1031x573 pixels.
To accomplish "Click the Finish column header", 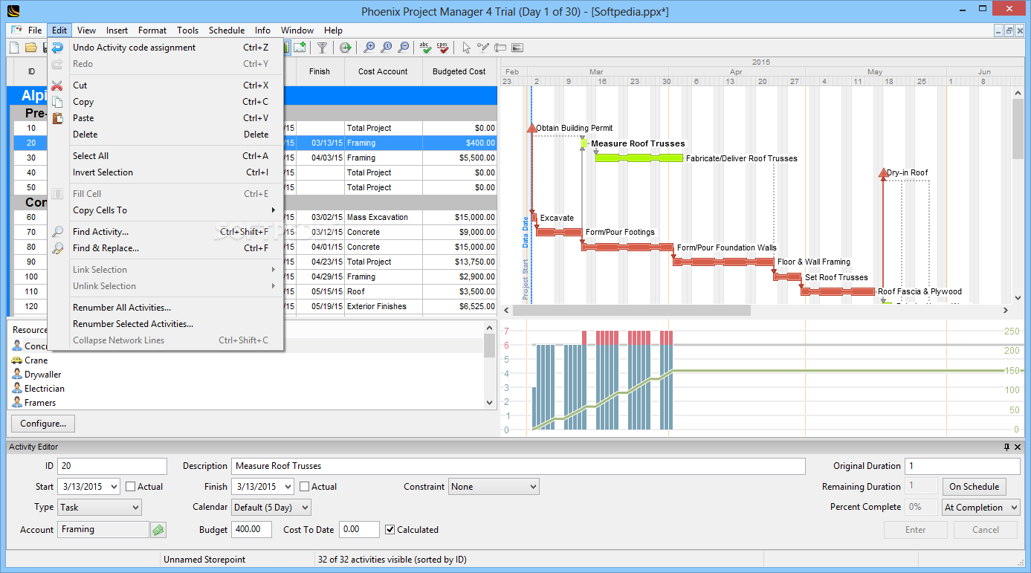I will pyautogui.click(x=320, y=72).
